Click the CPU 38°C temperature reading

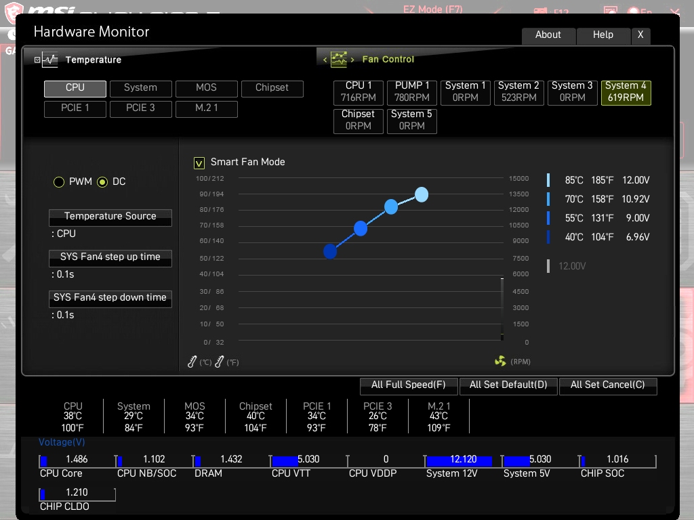[73, 416]
